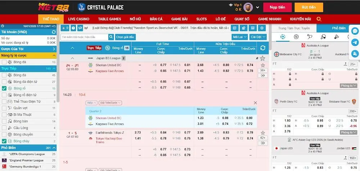Open live video for Earthfriends Tokyo Z match
360x171 pixels.
pos(263,143)
